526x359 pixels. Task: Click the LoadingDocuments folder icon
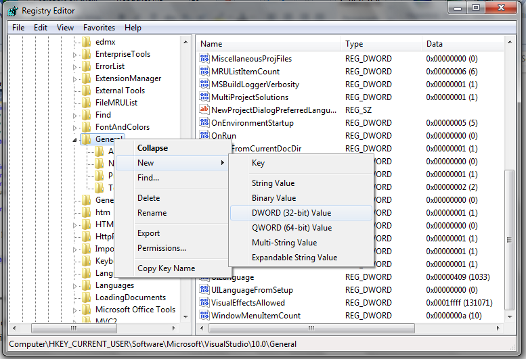point(87,297)
